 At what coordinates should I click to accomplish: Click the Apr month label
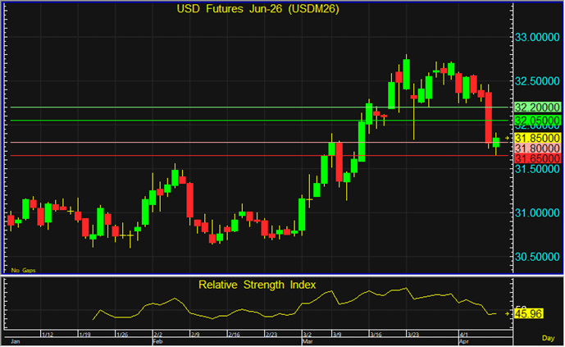tap(464, 341)
